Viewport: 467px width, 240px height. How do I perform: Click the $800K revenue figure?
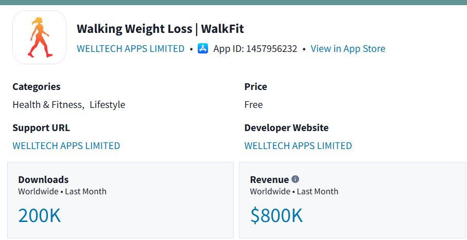pyautogui.click(x=276, y=216)
